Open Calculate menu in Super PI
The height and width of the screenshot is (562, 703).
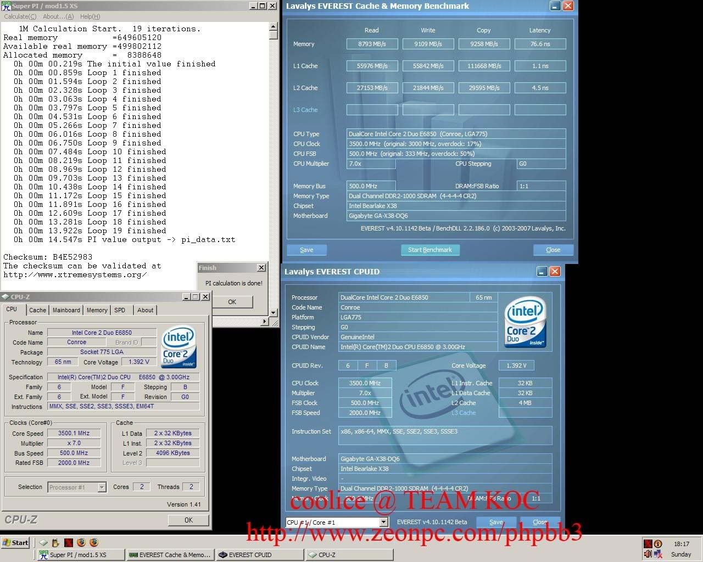click(x=20, y=16)
